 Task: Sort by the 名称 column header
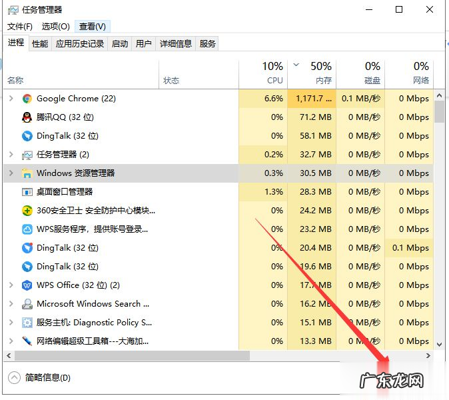[x=81, y=75]
